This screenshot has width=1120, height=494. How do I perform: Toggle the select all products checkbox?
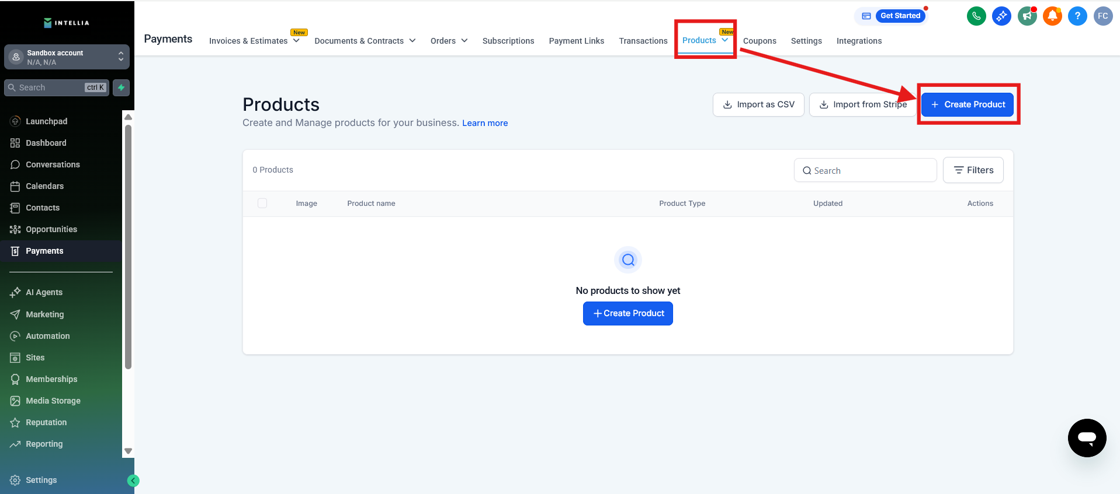262,203
